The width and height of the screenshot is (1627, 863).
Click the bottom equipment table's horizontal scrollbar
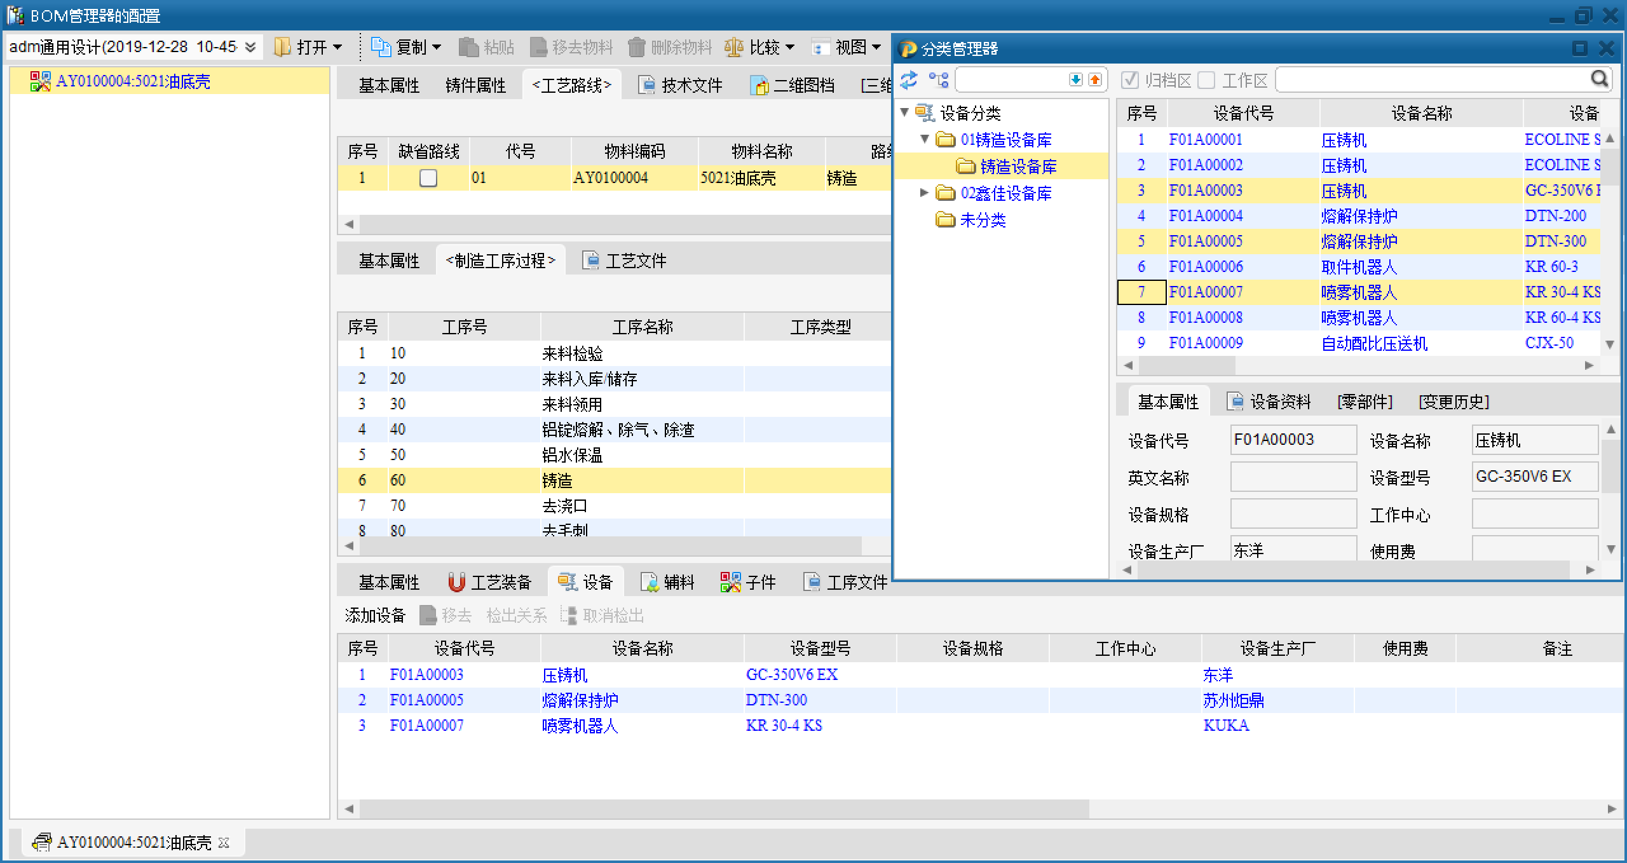coord(725,809)
